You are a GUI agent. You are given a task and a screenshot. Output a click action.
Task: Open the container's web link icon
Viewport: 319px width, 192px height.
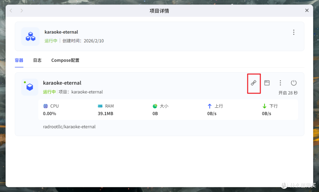click(253, 83)
